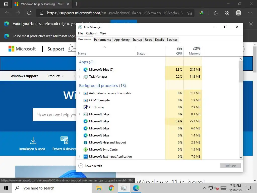Viewport: 257px width, 193px height.
Task: Switch to the Services tab
Action: tap(172, 40)
